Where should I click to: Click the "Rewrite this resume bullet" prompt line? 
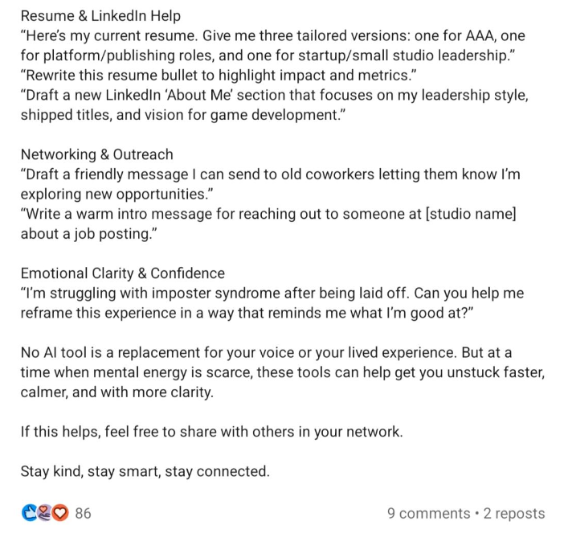coord(219,76)
